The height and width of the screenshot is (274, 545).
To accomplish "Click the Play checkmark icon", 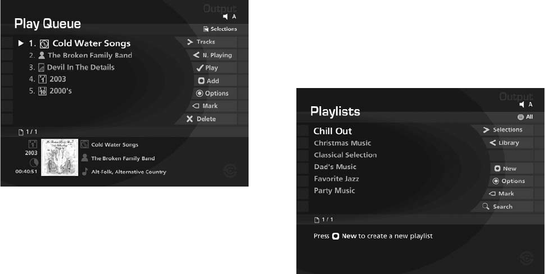I will click(200, 68).
